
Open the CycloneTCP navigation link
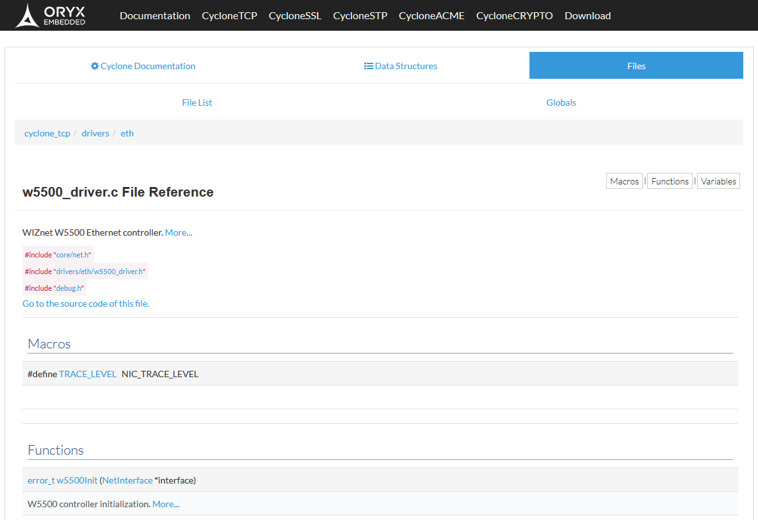230,15
